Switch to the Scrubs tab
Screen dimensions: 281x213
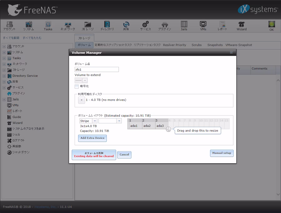197,45
